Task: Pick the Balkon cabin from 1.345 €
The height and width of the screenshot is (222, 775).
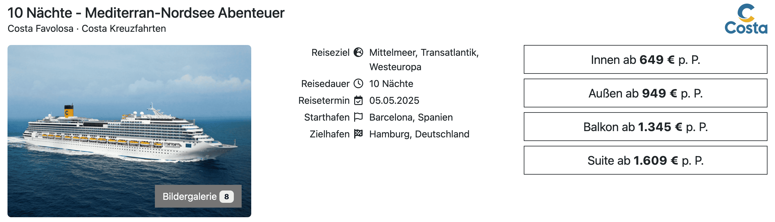Action: [x=645, y=127]
